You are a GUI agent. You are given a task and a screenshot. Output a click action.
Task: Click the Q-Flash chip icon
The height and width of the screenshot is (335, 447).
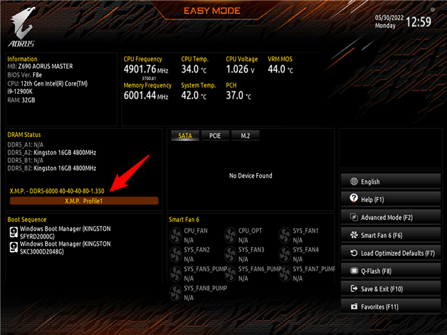[354, 271]
